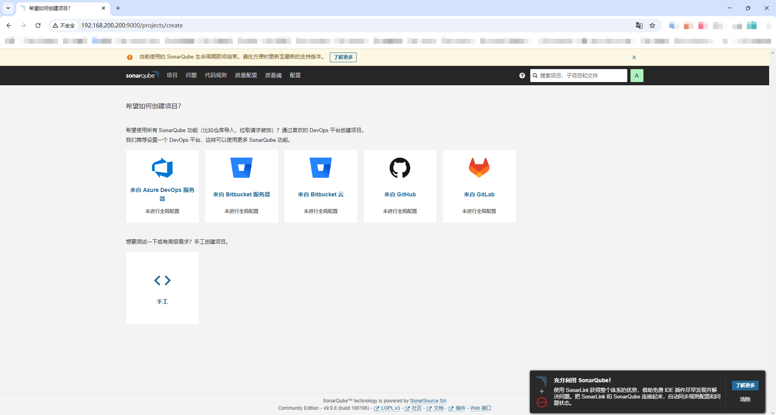
Task: Select 来自 Bitbucket 服务器 option
Action: (x=242, y=186)
